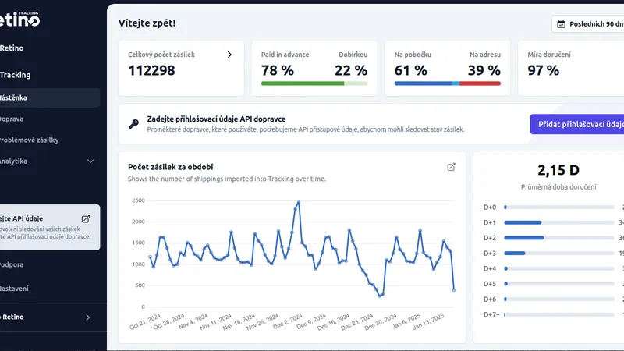The width and height of the screenshot is (624, 351).
Task: Click the Oct 21, 2024 axis label
Action: (x=145, y=321)
